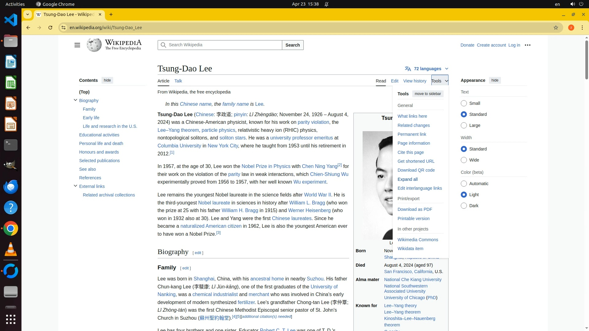Switch to the Talk tab

point(178,81)
